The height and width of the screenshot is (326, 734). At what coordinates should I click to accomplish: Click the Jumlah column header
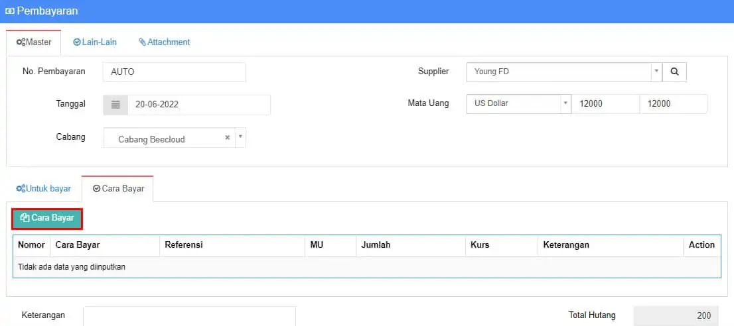411,245
